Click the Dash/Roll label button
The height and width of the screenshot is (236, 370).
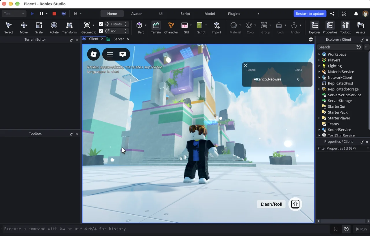coord(271,204)
